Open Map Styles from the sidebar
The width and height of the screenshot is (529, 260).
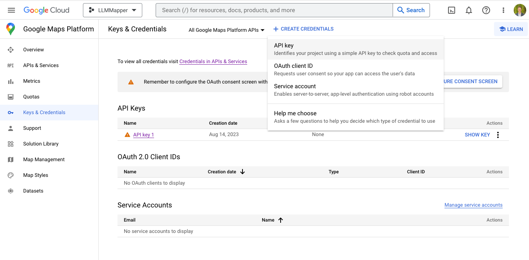(35, 175)
